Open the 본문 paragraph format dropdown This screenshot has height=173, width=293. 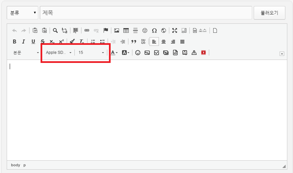tap(26, 53)
